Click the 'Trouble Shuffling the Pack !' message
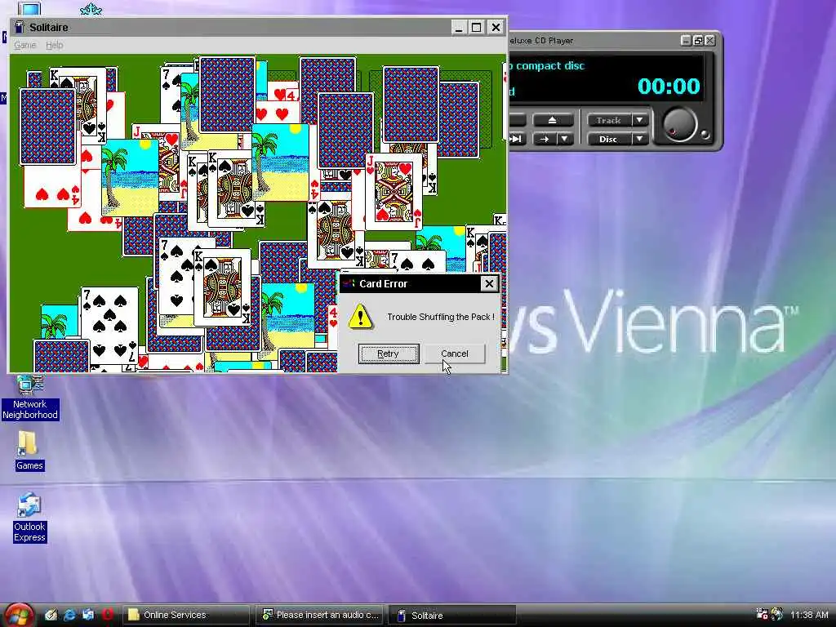This screenshot has width=836, height=627. pos(441,317)
